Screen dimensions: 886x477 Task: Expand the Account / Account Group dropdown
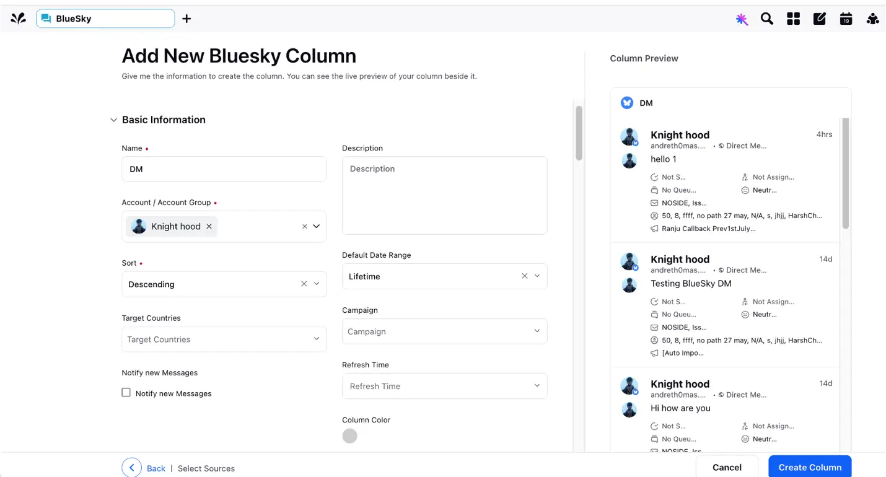pos(317,226)
